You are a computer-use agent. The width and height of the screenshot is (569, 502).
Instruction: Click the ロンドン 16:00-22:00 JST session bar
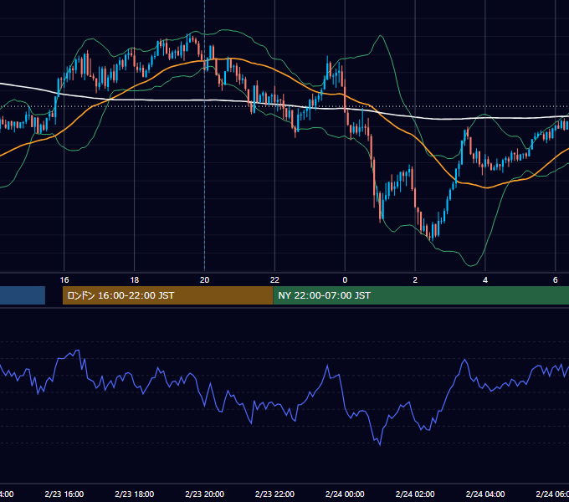click(167, 295)
